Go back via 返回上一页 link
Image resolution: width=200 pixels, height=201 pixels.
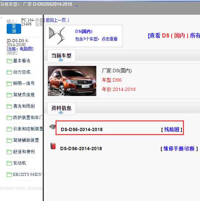[x=57, y=20]
